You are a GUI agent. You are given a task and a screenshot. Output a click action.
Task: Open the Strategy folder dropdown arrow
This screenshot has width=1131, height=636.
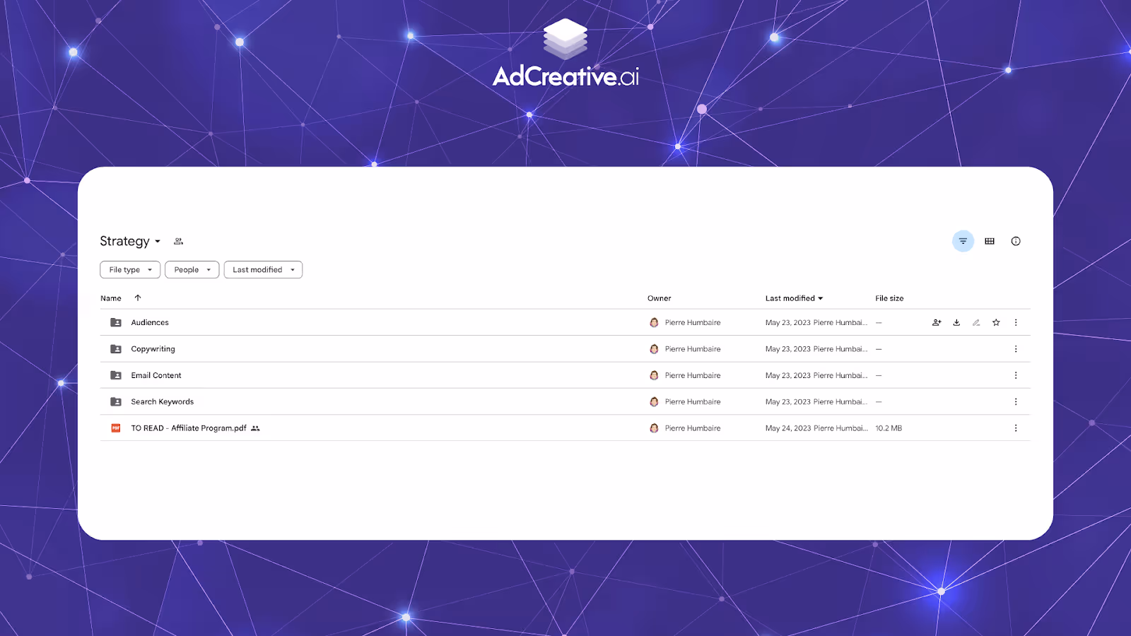158,242
